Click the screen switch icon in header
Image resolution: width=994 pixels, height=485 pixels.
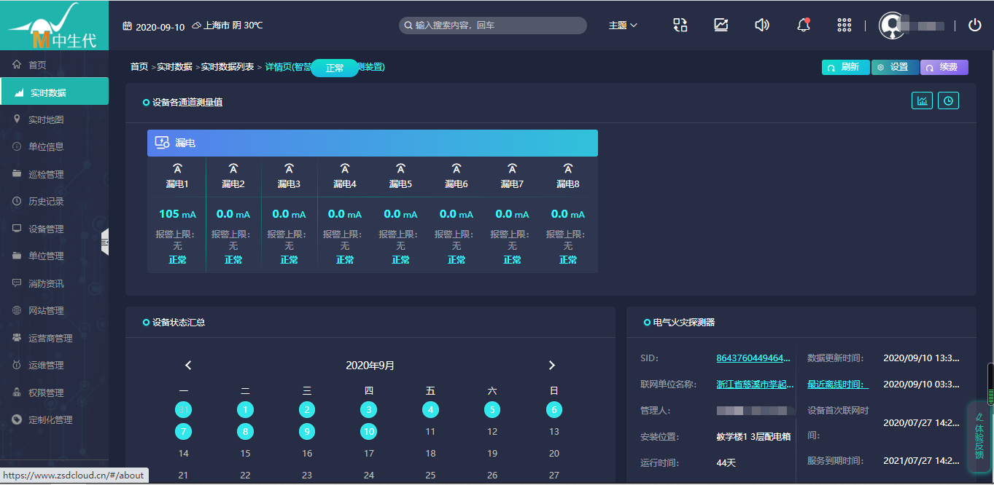[680, 25]
